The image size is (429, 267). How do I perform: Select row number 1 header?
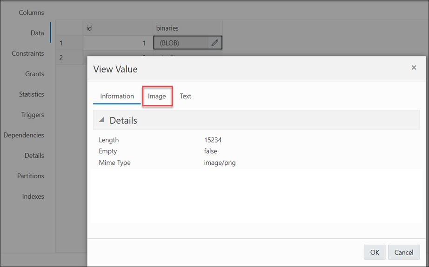pos(69,43)
